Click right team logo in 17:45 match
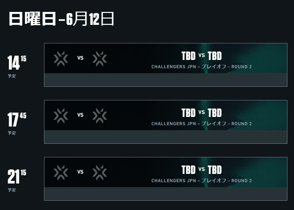The width and height of the screenshot is (294, 210). 99,116
